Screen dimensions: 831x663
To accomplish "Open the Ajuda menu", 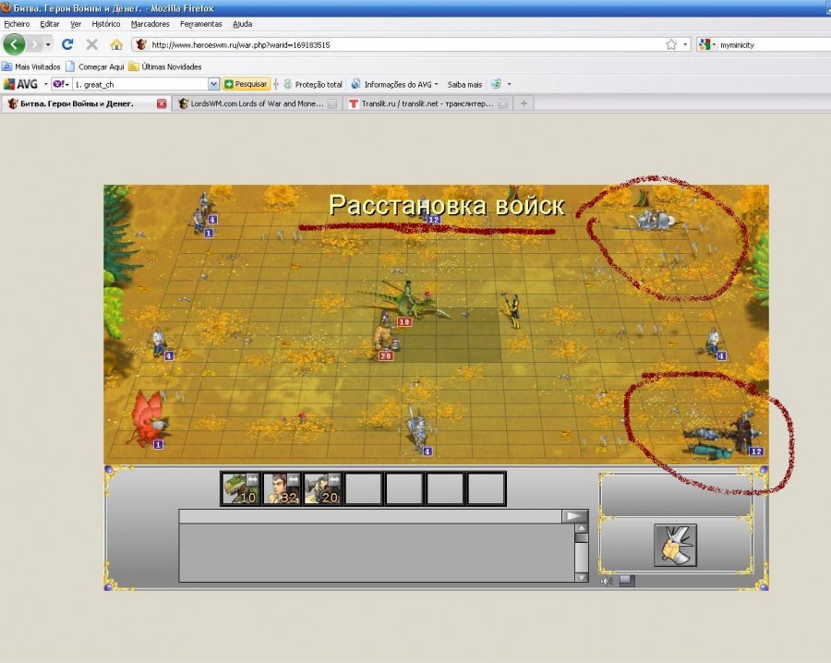I will point(242,24).
